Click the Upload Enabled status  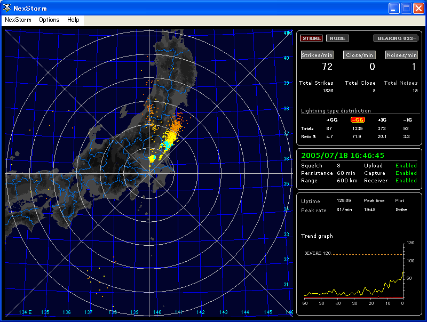coord(406,166)
